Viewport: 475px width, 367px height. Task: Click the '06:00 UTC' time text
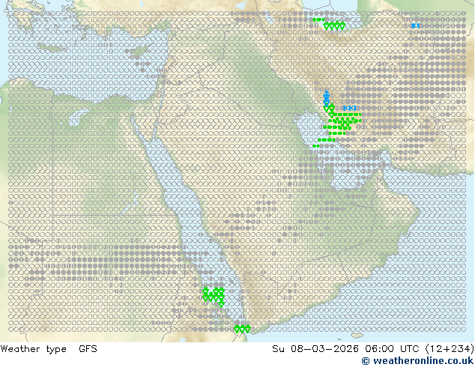coord(392,349)
